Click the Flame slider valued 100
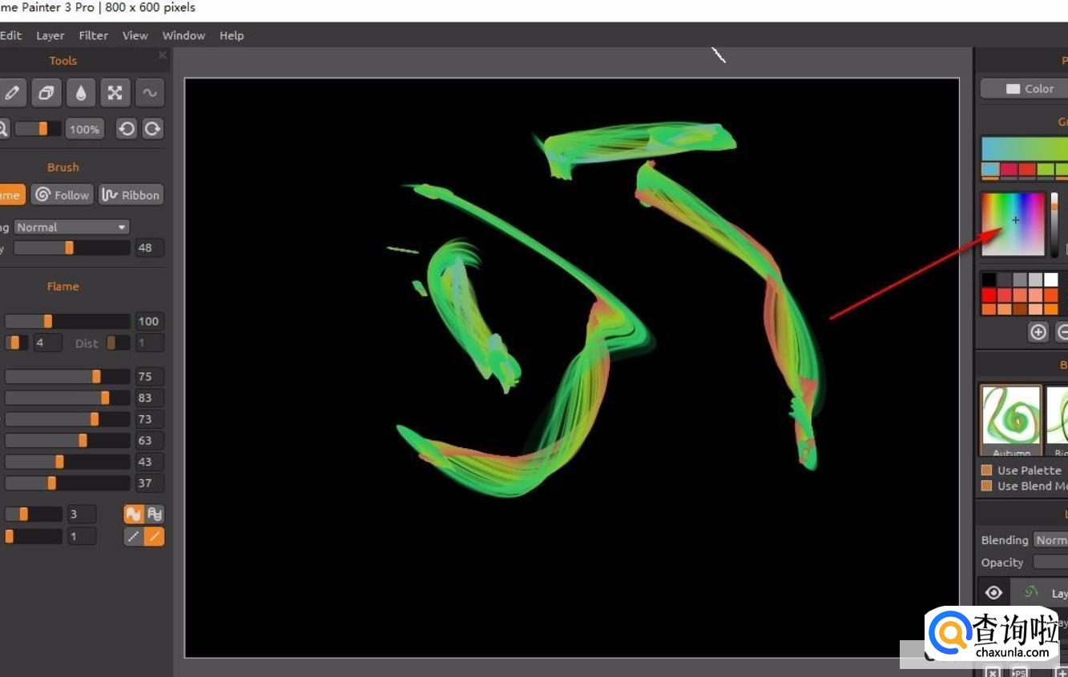Image resolution: width=1068 pixels, height=677 pixels. [x=67, y=321]
